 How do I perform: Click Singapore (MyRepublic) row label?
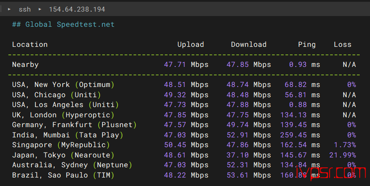[x=61, y=145]
